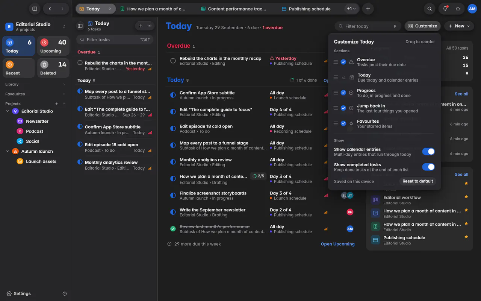Open the AM user avatar menu
The image size is (481, 301).
[472, 9]
